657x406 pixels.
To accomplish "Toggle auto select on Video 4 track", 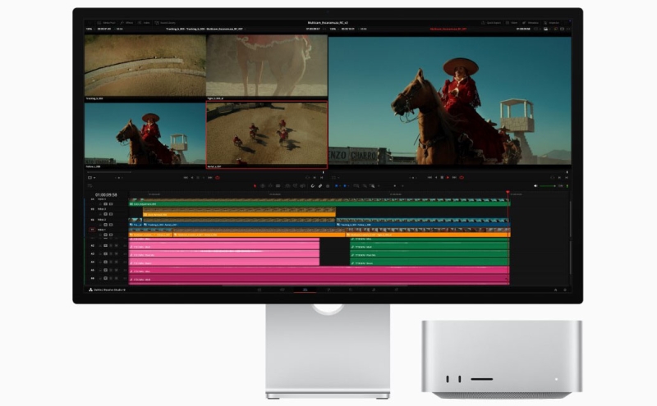I will click(106, 204).
